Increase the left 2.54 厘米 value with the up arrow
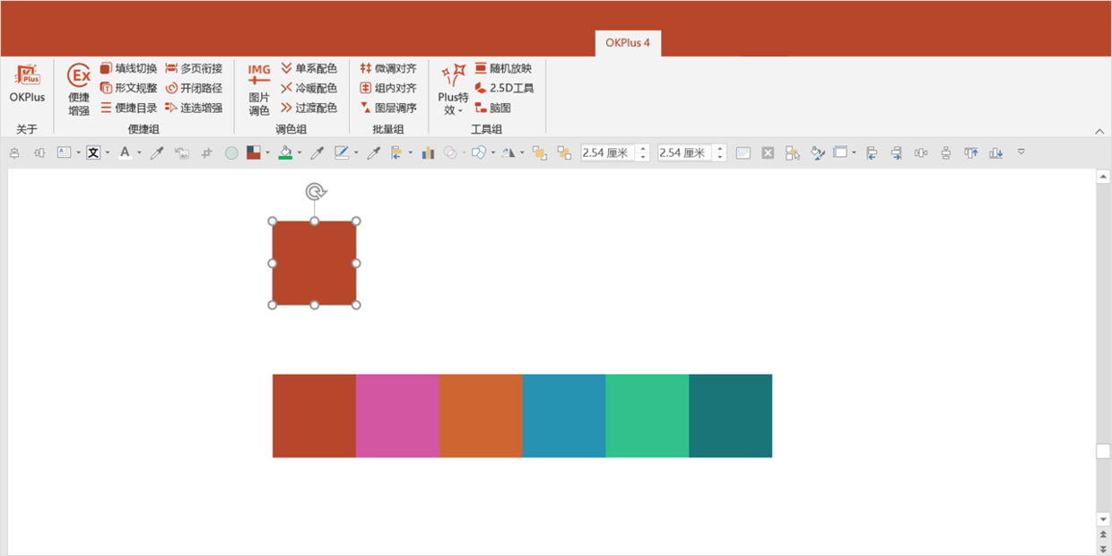Image resolution: width=1112 pixels, height=556 pixels. pos(643,149)
